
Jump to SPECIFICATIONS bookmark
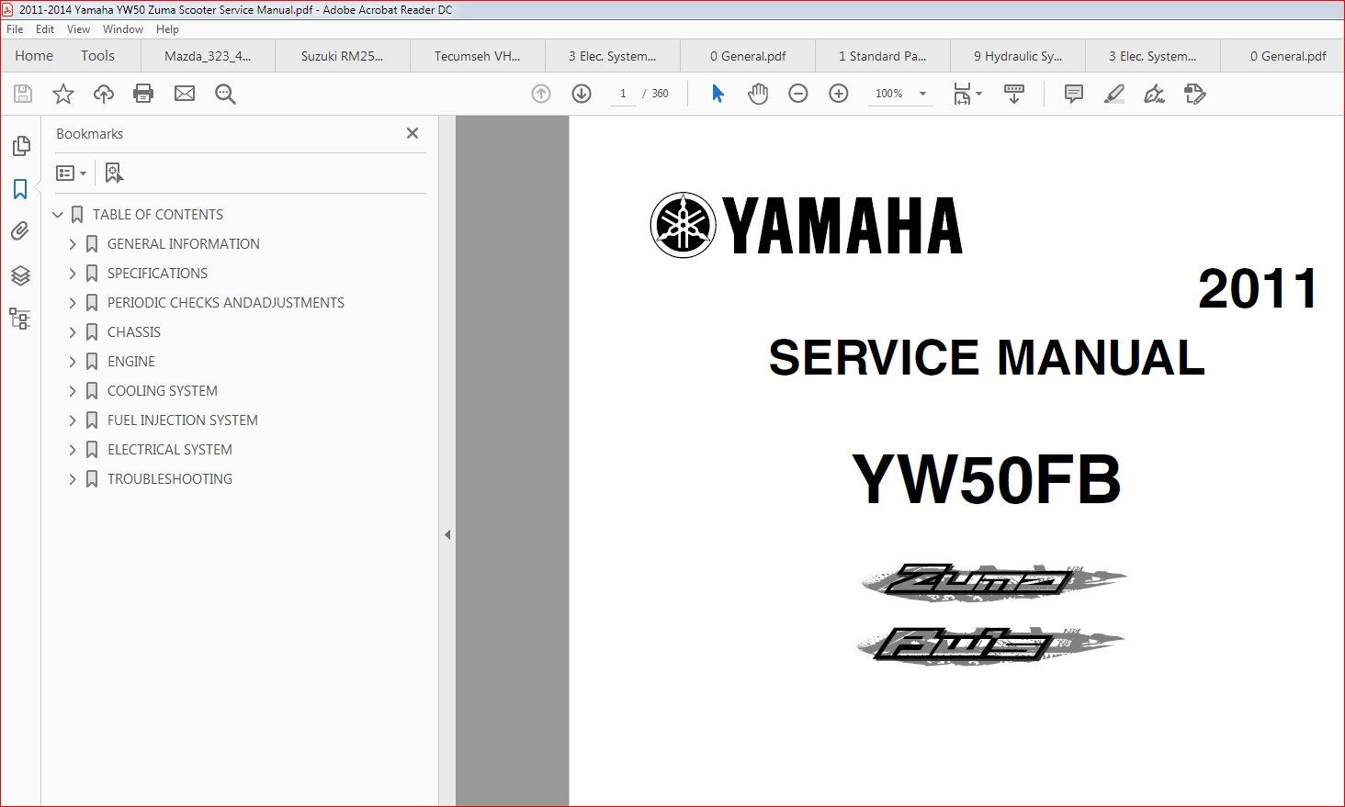[157, 274]
